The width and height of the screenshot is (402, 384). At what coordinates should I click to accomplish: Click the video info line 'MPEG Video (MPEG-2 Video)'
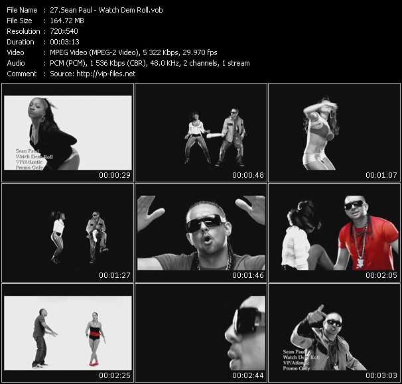point(94,52)
